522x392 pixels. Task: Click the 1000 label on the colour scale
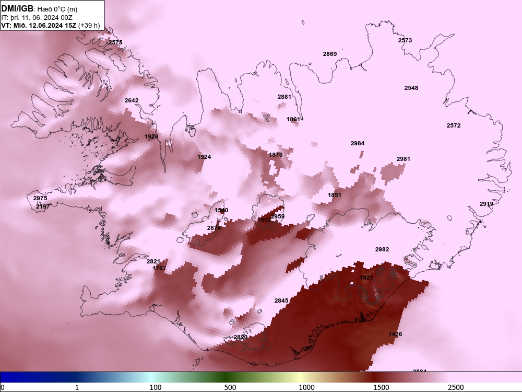[x=306, y=387]
